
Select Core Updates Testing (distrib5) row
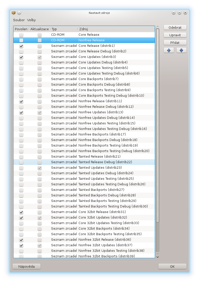click(x=84, y=68)
